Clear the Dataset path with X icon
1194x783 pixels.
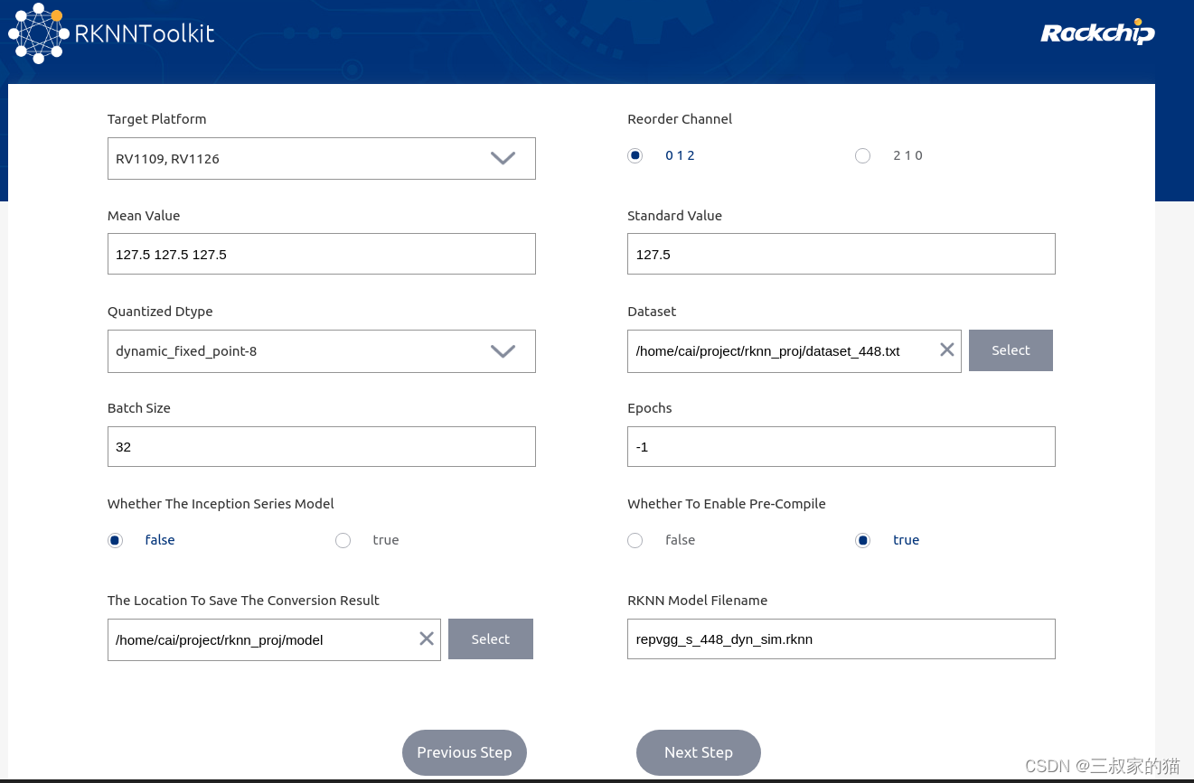click(x=946, y=350)
